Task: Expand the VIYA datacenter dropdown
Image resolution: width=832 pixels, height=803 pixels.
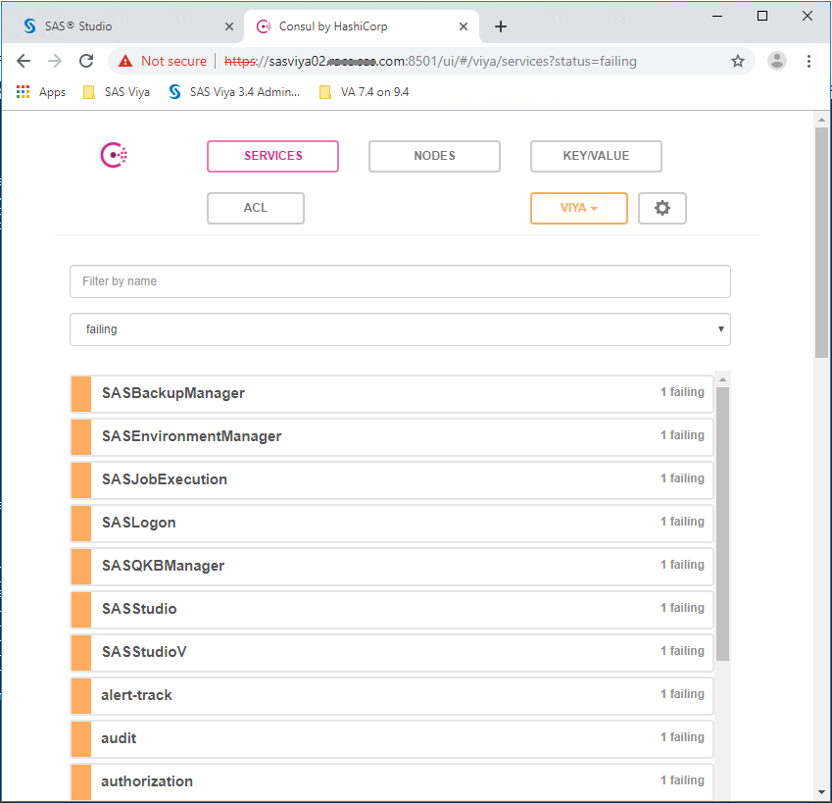Action: 579,208
